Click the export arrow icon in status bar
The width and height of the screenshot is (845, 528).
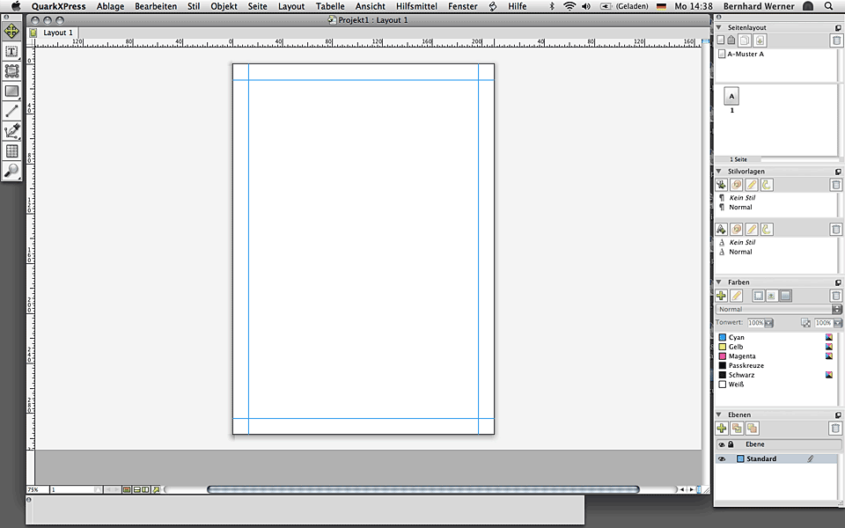(157, 490)
